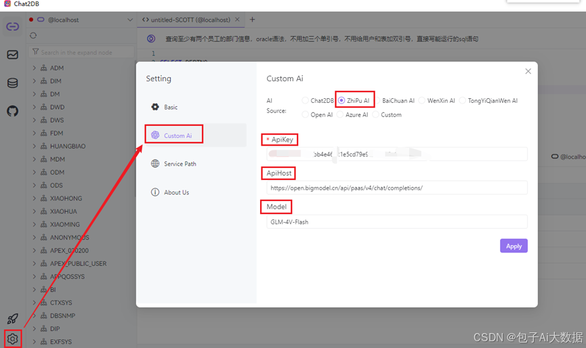Open the settings gear in sidebar

tap(12, 339)
